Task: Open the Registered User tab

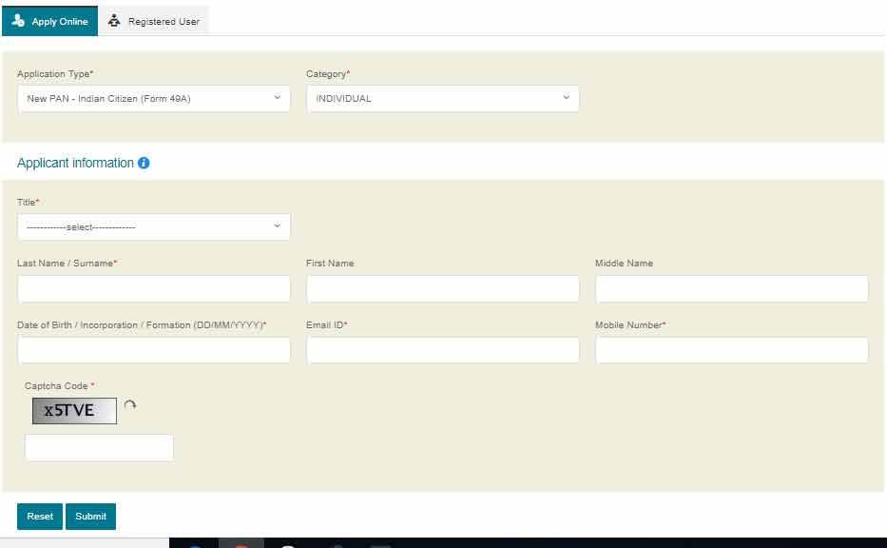Action: [x=153, y=21]
